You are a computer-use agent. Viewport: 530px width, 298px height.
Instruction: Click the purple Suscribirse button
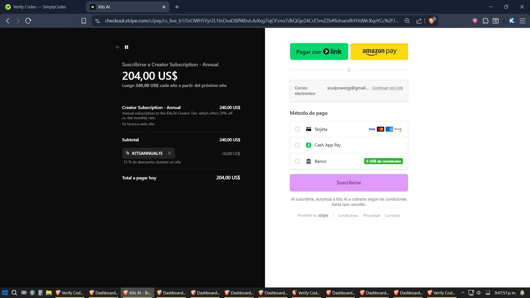click(349, 183)
